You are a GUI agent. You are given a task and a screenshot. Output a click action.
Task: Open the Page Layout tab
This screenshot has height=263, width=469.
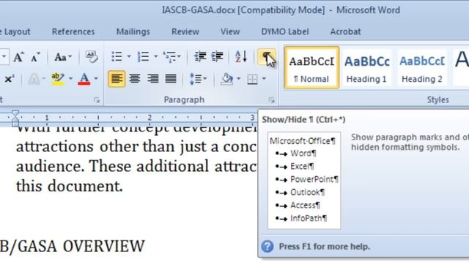15,31
